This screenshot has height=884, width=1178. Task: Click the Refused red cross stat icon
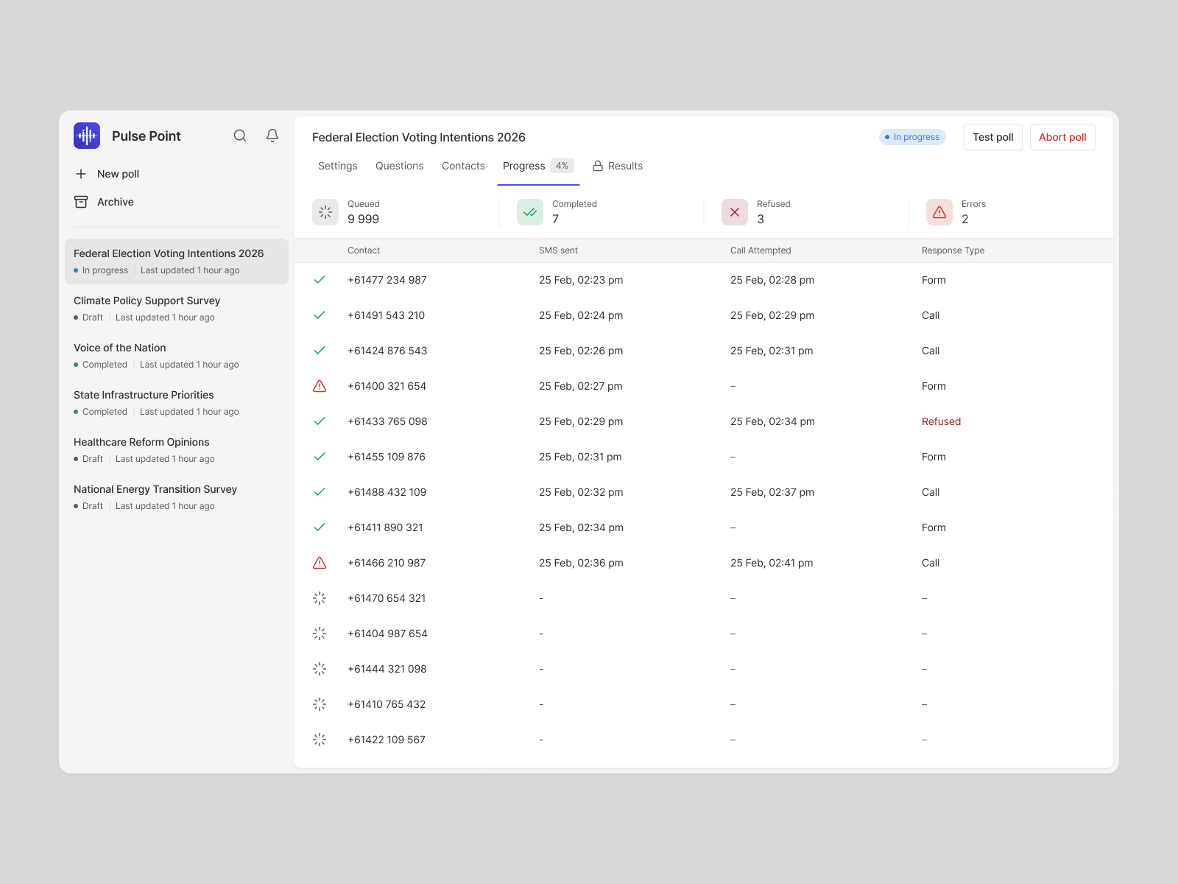735,212
